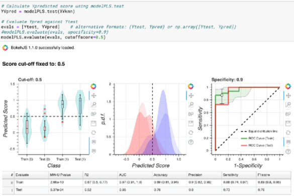
Task: Select the 'Train' row in results table
Action: 147,182
